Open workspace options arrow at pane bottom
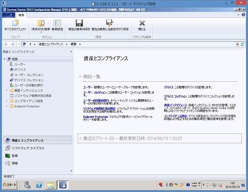 71,171
